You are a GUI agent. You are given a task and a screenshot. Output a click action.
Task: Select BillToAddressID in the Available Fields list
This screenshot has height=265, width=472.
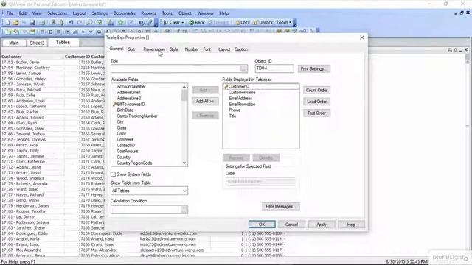131,105
